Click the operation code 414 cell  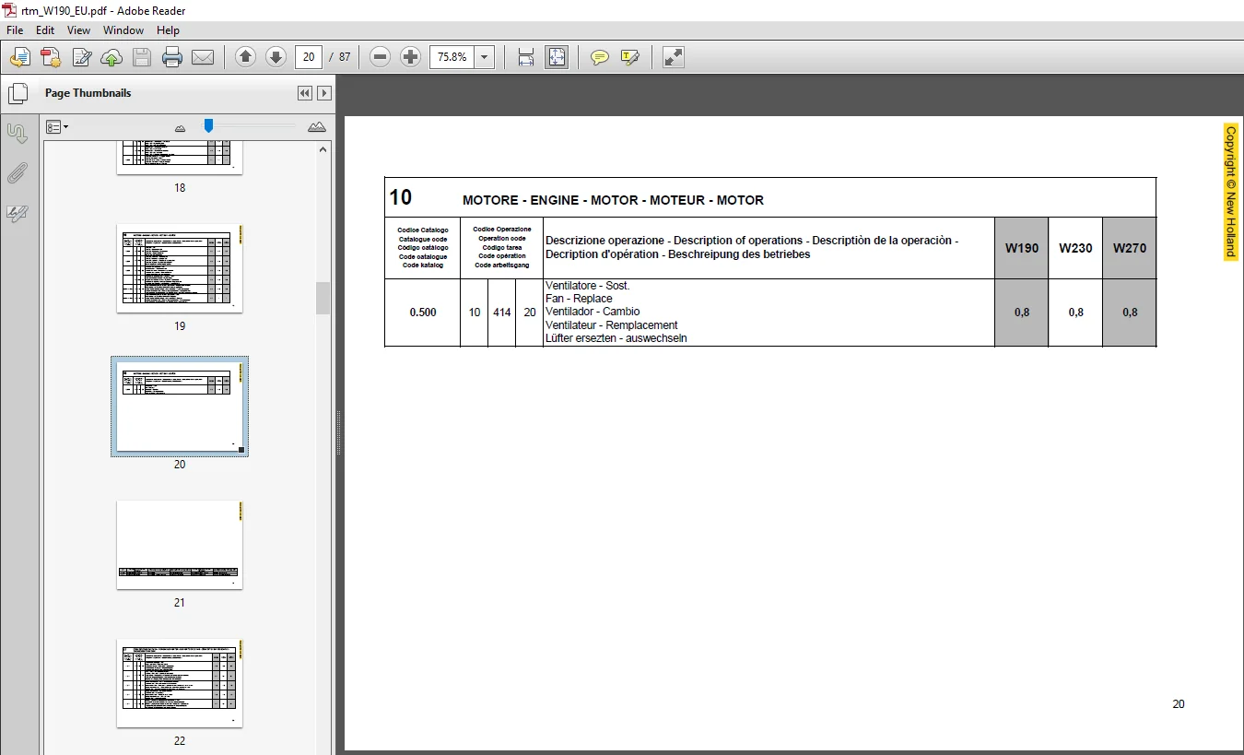[501, 313]
